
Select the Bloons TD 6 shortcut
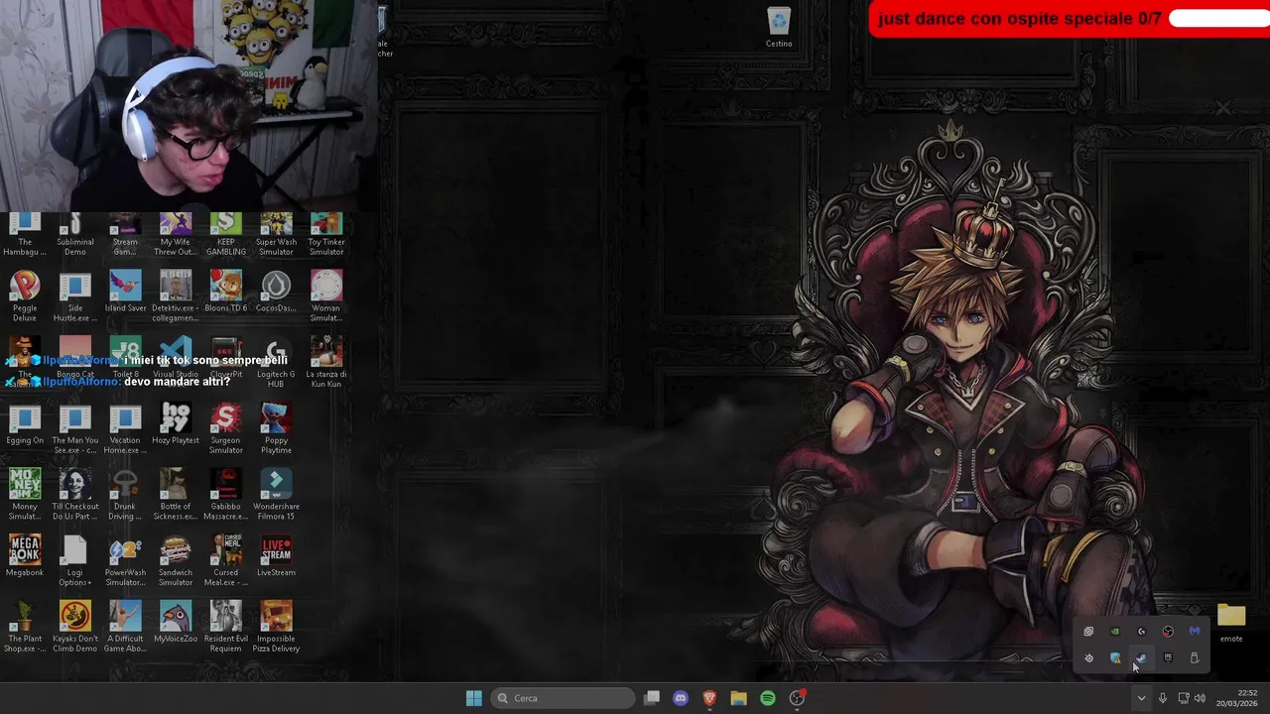point(225,291)
